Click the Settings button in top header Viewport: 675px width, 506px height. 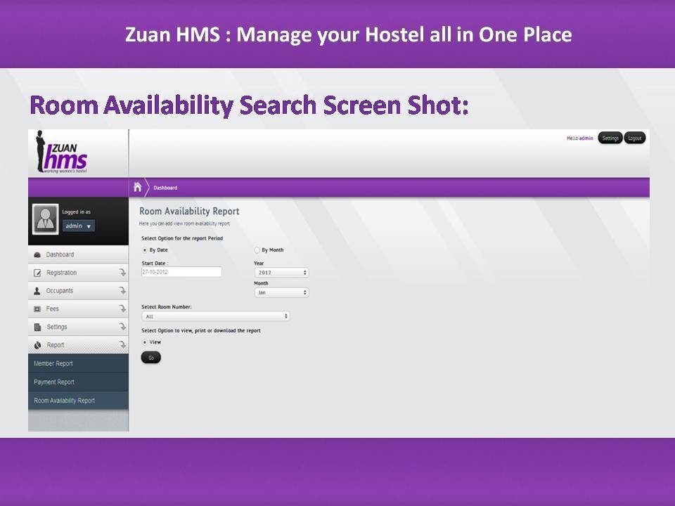point(610,138)
